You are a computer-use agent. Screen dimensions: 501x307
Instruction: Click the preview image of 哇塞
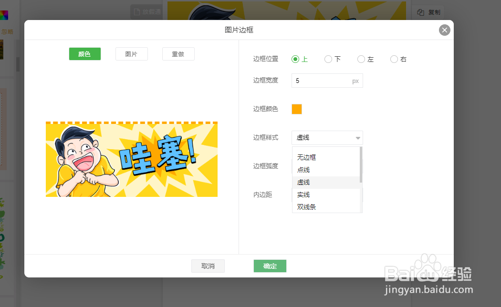click(x=132, y=159)
